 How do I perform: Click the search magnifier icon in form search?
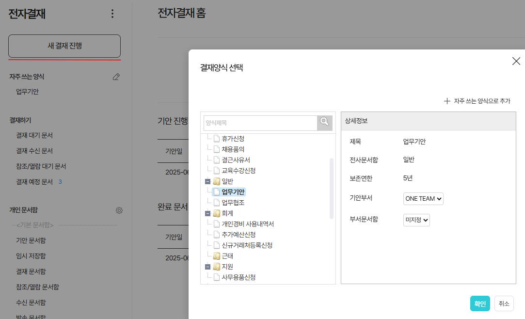324,123
